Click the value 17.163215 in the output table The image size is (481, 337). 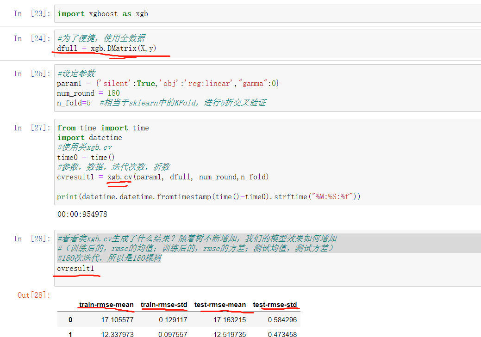[x=230, y=319]
